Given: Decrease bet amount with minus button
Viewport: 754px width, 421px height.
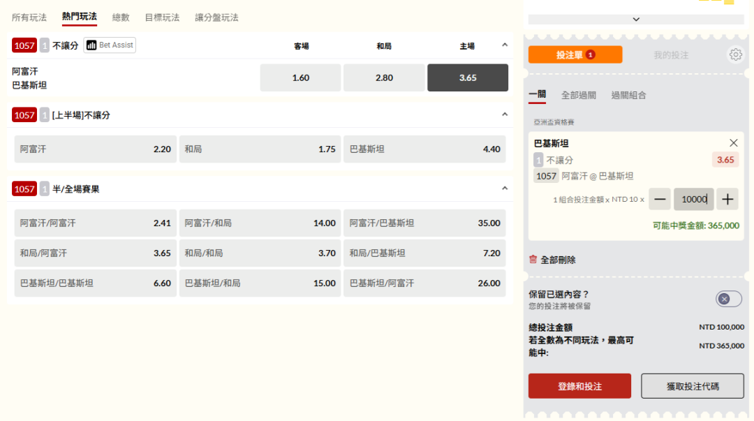Looking at the screenshot, I should click(660, 200).
